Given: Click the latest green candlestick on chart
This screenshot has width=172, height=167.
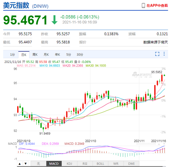Looking at the screenshot, I should tap(164, 75).
